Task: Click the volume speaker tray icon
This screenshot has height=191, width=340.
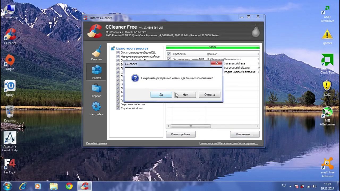Action: (314, 186)
